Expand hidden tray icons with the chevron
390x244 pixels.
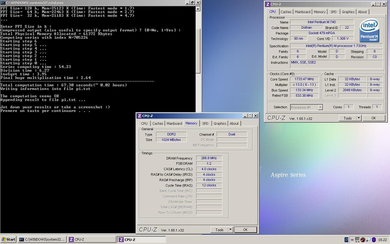[352, 240]
